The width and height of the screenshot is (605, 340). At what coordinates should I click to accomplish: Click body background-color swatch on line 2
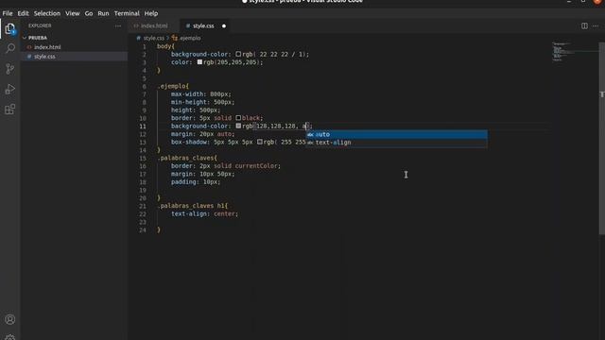(x=238, y=54)
